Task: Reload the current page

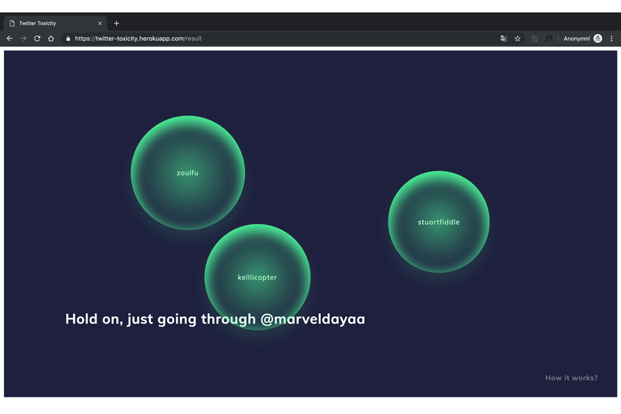Action: coord(37,39)
